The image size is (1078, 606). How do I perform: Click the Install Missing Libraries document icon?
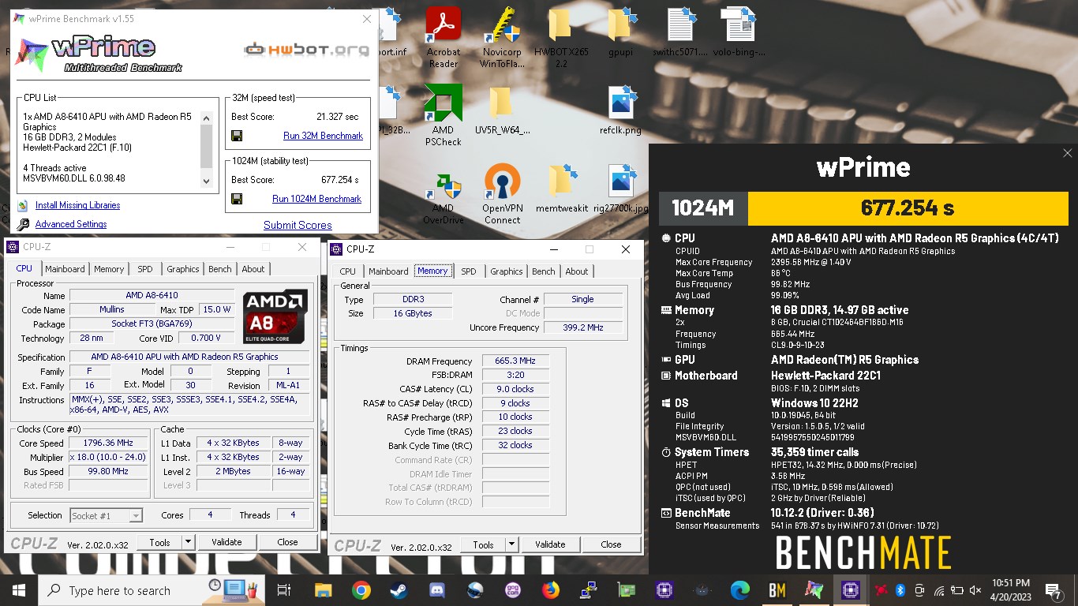pos(24,205)
